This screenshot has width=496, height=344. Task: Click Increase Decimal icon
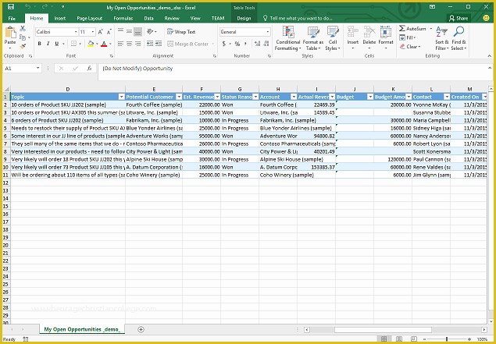coord(257,44)
